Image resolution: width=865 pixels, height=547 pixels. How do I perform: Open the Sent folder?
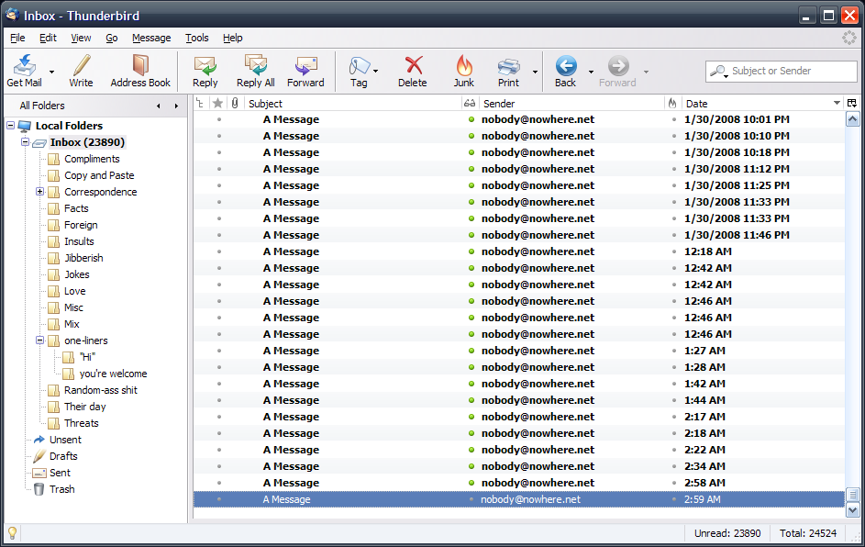[60, 473]
